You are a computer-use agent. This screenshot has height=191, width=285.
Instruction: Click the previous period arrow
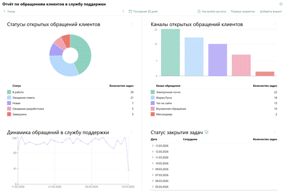click(x=123, y=11)
